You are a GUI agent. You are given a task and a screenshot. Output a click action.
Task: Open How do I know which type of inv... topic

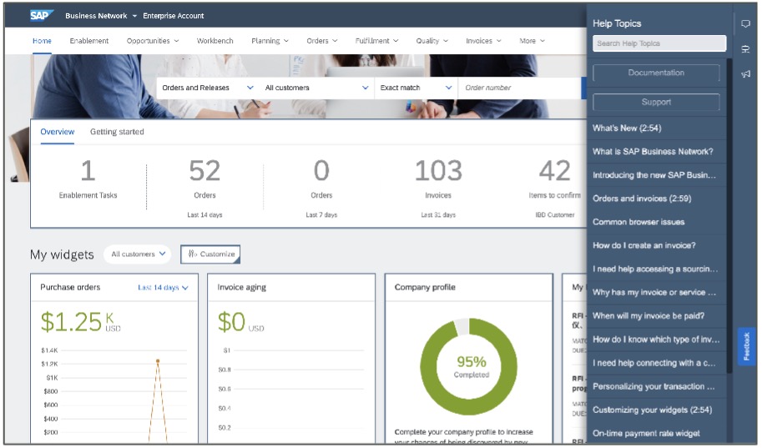pos(657,340)
